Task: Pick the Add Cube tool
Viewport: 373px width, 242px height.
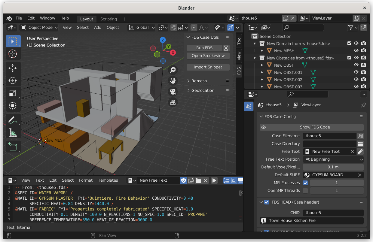Action: (x=13, y=147)
